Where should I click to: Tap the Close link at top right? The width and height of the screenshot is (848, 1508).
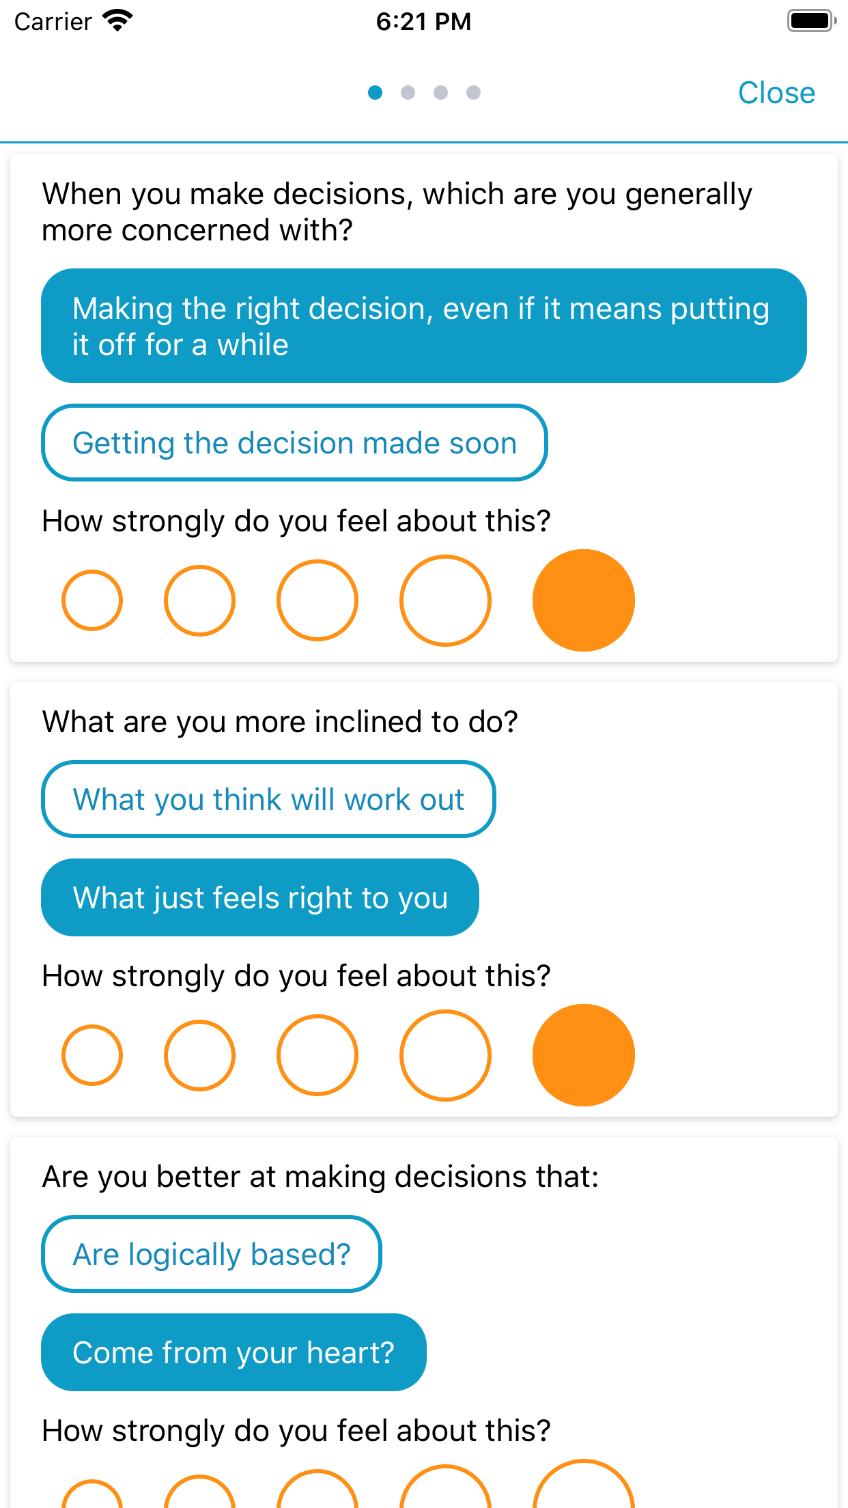click(776, 93)
